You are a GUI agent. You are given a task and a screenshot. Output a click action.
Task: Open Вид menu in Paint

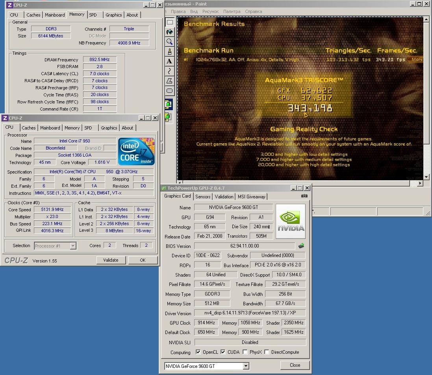tap(194, 11)
